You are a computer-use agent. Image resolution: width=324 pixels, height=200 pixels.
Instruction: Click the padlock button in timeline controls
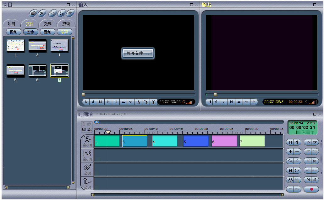tap(290, 170)
